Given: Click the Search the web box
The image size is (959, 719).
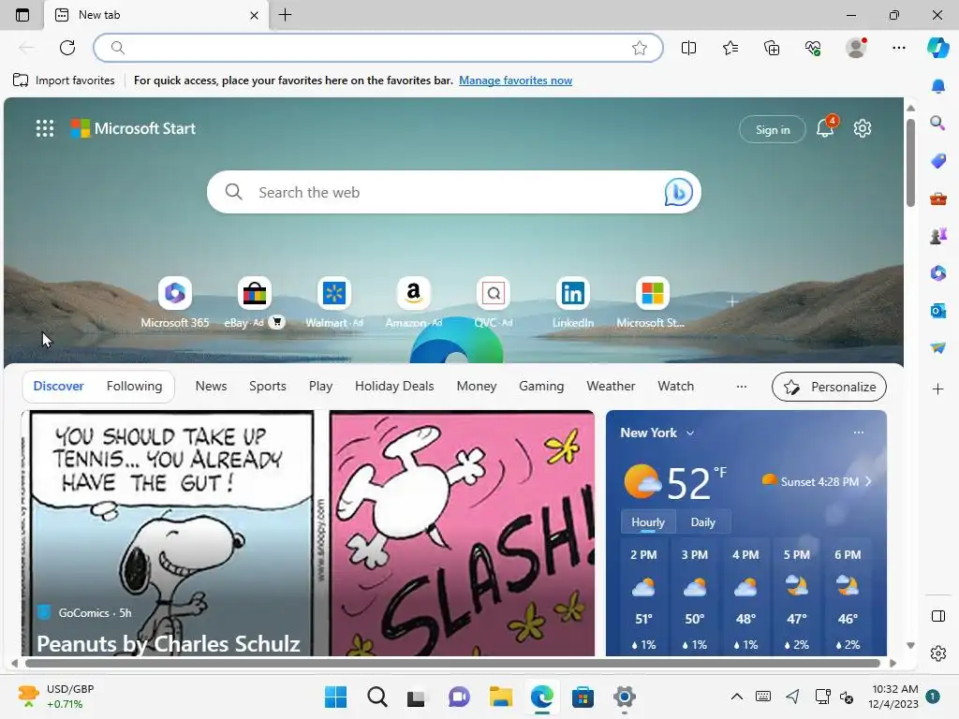Looking at the screenshot, I should point(454,192).
